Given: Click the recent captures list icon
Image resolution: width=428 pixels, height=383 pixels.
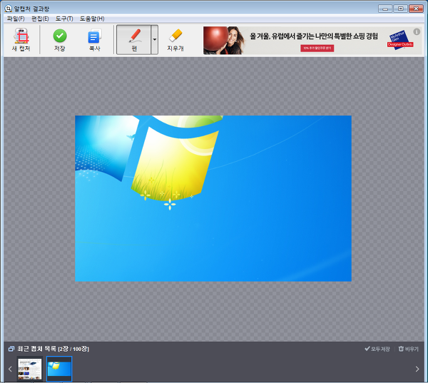Looking at the screenshot, I should (x=11, y=349).
